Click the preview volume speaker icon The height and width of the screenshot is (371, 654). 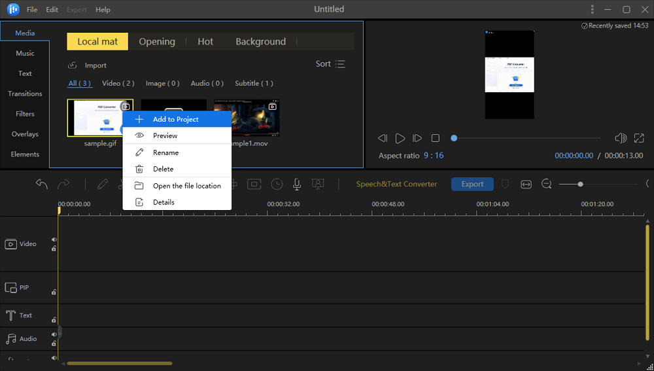(x=621, y=138)
